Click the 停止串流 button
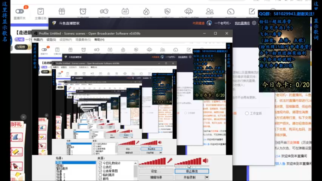 coord(192,171)
